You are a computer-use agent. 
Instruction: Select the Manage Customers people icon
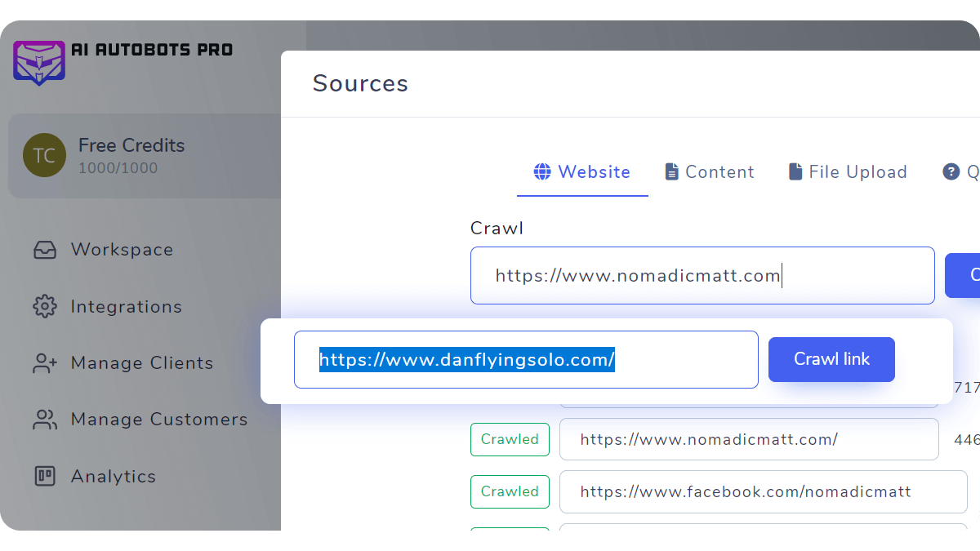44,420
